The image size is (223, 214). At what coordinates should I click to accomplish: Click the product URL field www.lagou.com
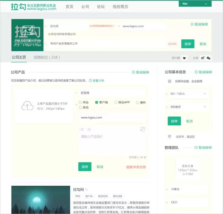click(x=112, y=118)
